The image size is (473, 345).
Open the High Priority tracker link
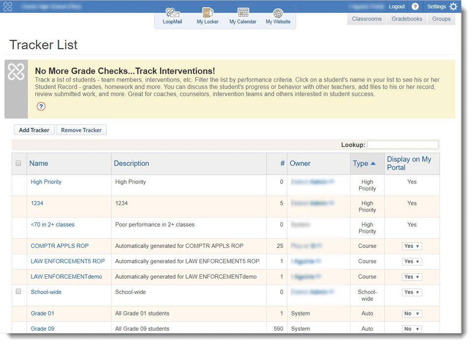(x=46, y=182)
